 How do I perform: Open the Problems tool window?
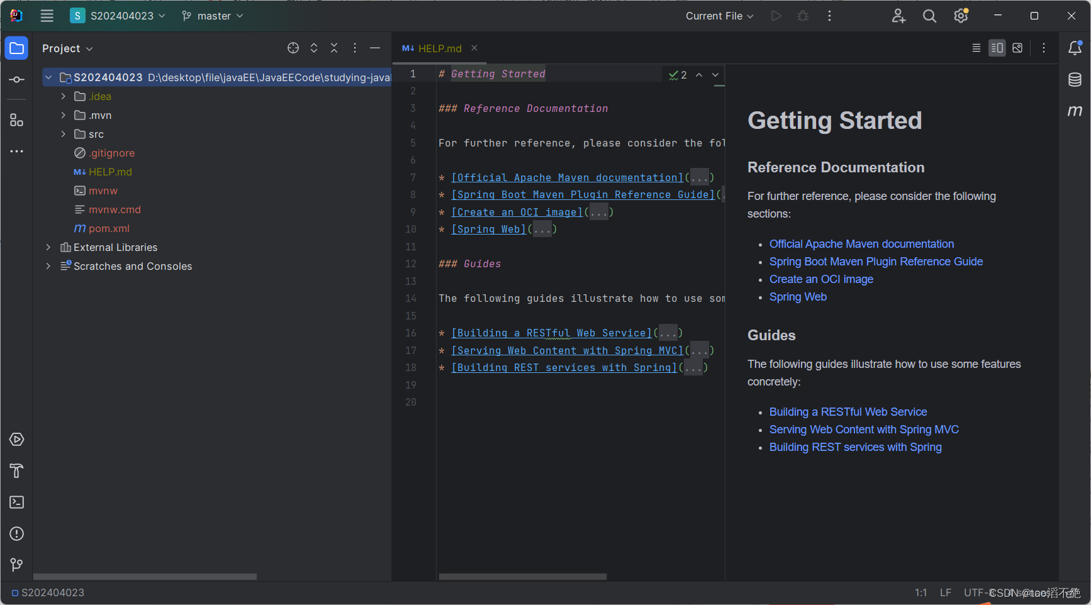(x=17, y=534)
